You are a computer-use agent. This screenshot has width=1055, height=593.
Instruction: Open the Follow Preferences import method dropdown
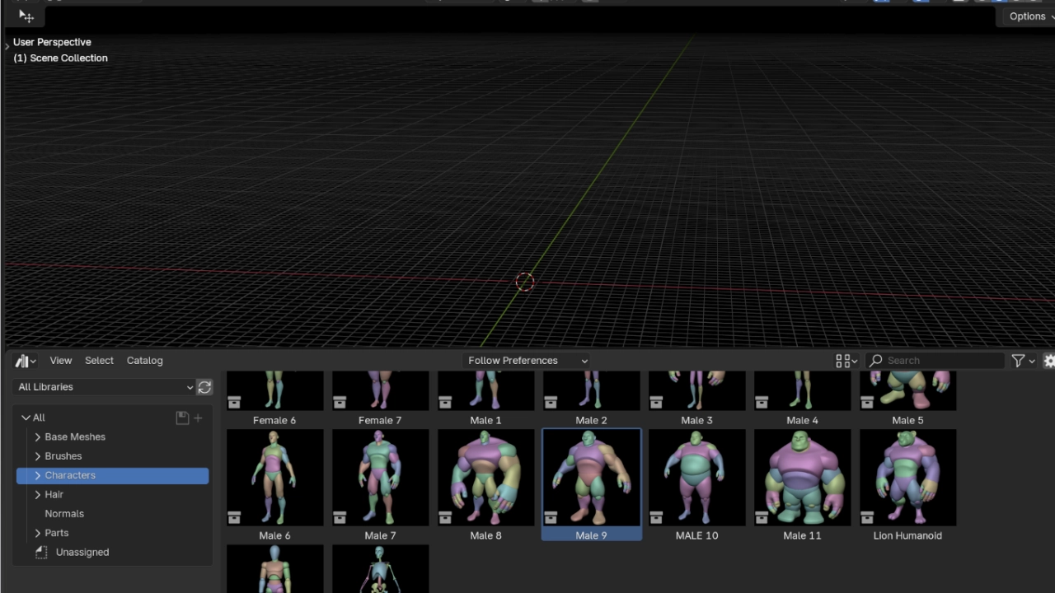click(x=527, y=361)
